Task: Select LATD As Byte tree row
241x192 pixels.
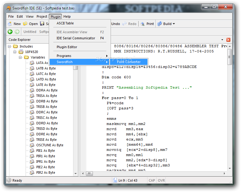Action: point(46,79)
